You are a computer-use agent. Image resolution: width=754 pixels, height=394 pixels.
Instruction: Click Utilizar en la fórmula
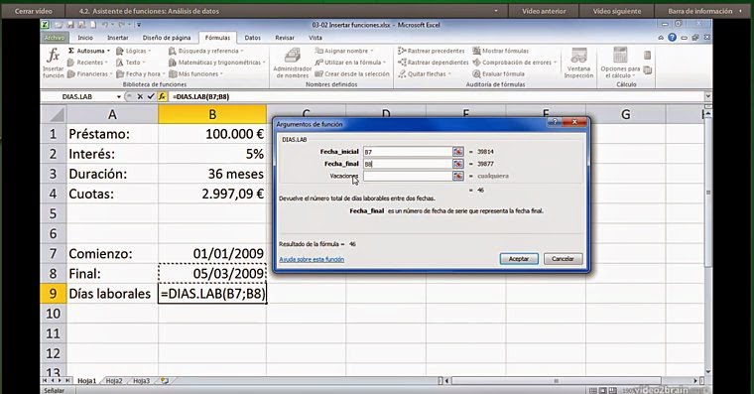click(x=351, y=63)
